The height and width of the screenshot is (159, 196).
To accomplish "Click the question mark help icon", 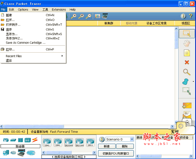I will click(x=191, y=16).
